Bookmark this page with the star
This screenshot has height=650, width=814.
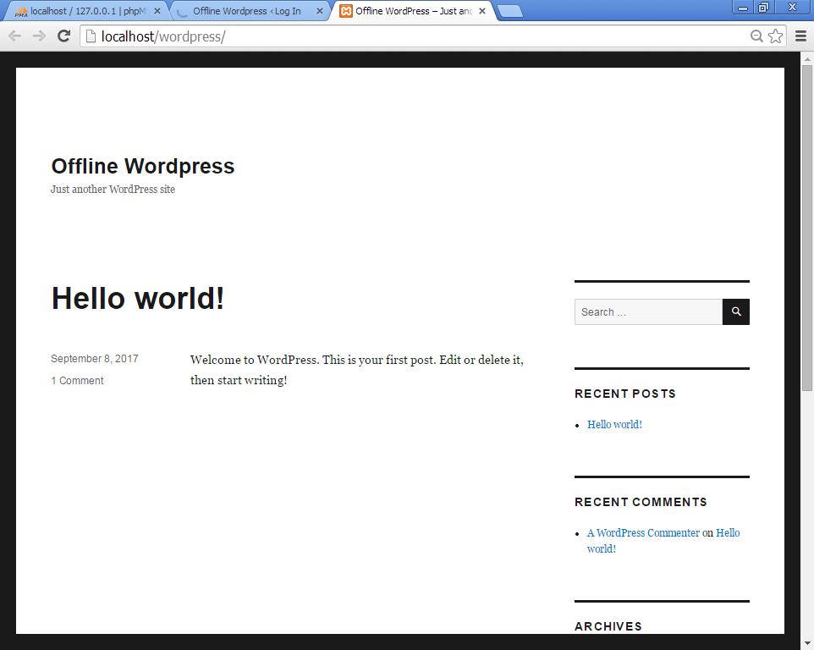click(776, 36)
